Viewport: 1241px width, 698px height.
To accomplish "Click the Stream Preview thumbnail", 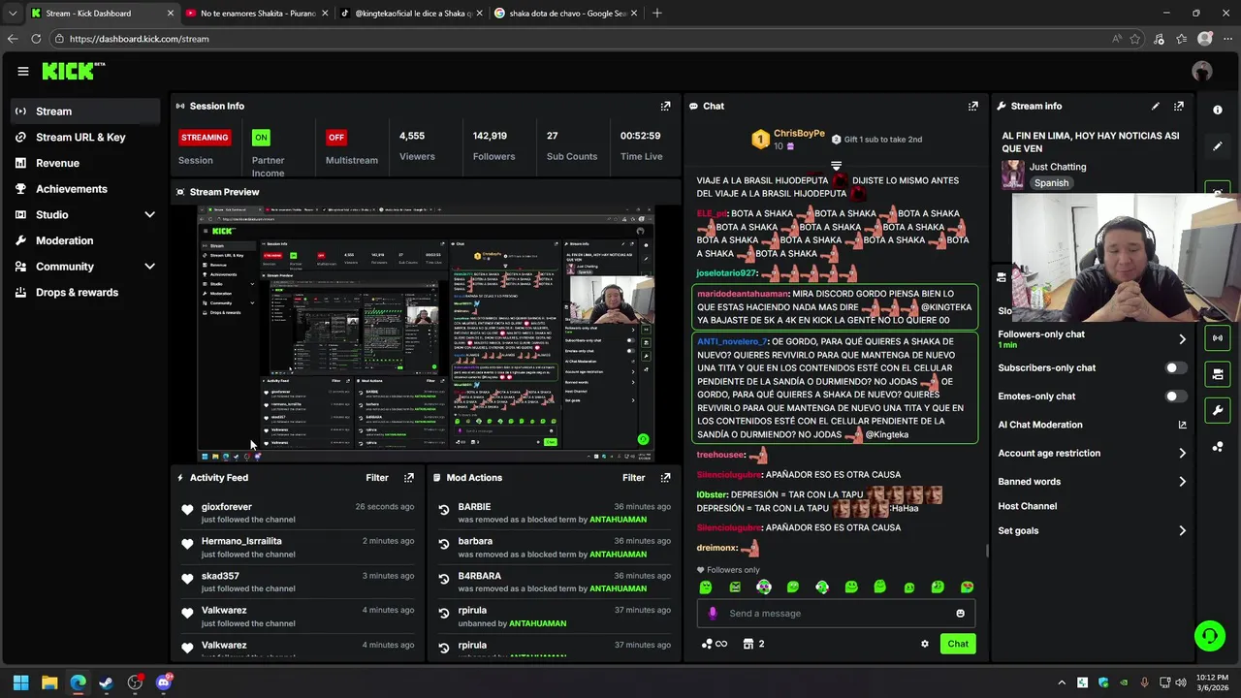I will click(427, 334).
